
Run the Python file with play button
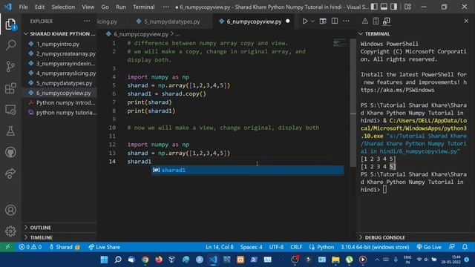point(305,22)
